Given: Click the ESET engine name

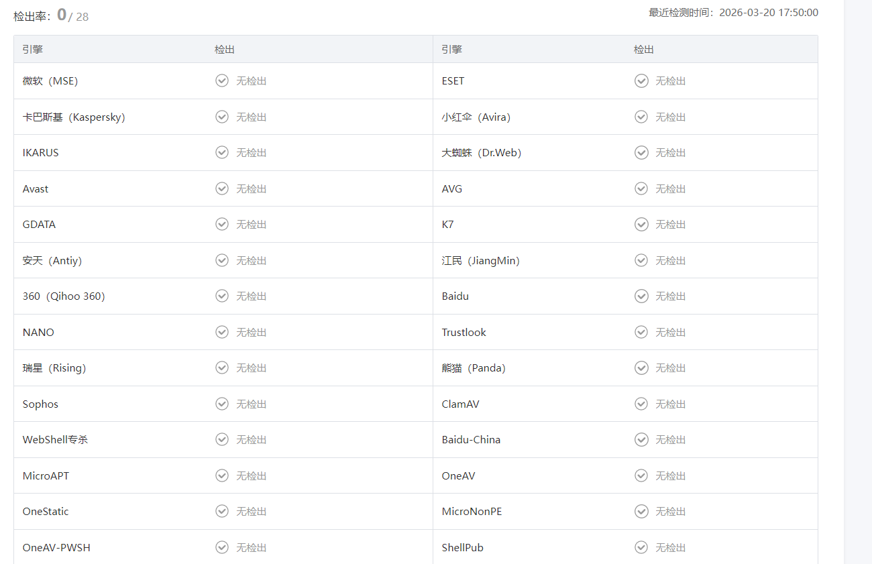Looking at the screenshot, I should (453, 80).
